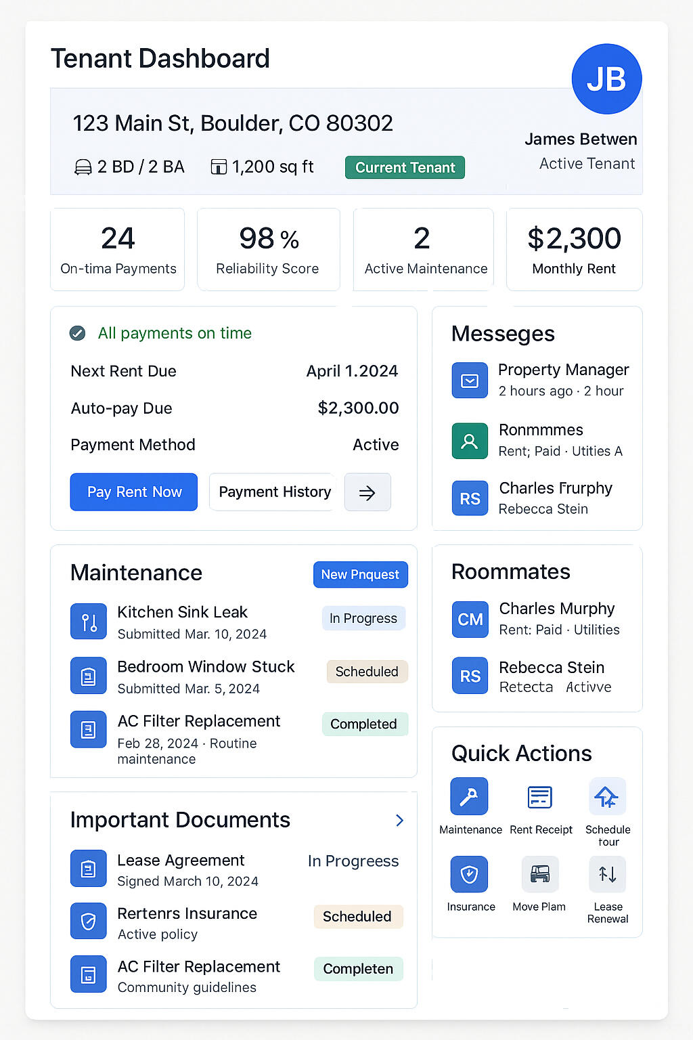Click the Property Manager envelope message icon
The height and width of the screenshot is (1040, 693).
470,381
